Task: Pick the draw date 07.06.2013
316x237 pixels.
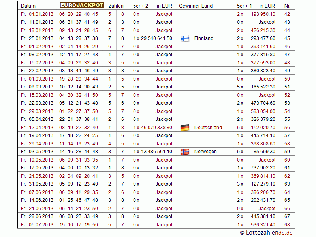Action: coord(41,192)
